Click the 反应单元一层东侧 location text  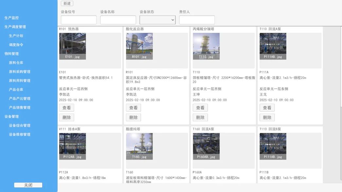pyautogui.click(x=274, y=89)
